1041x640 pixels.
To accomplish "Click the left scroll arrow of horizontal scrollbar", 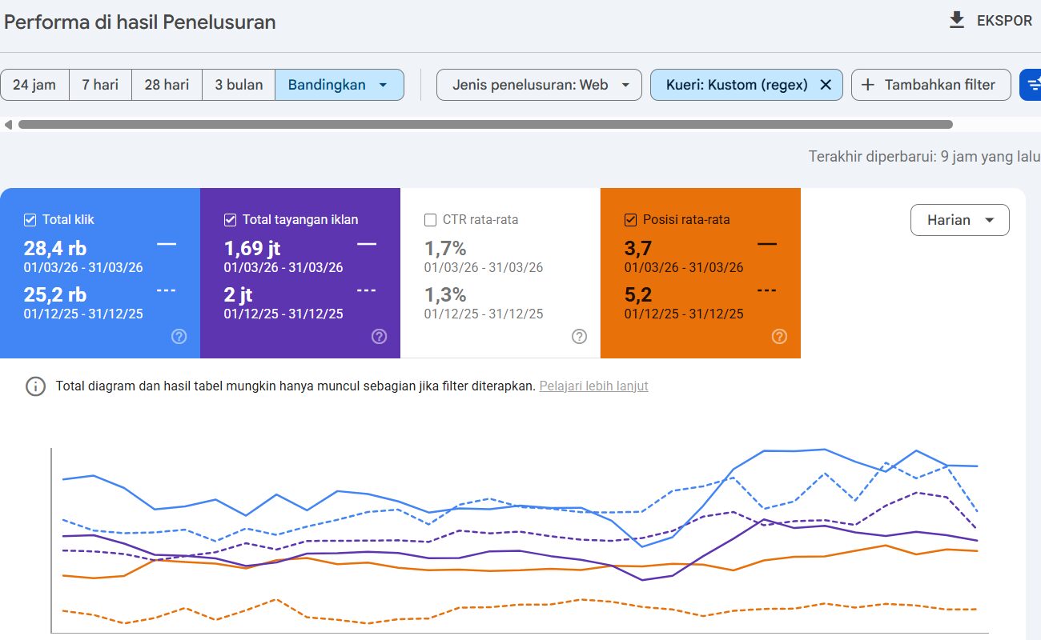I will [8, 125].
